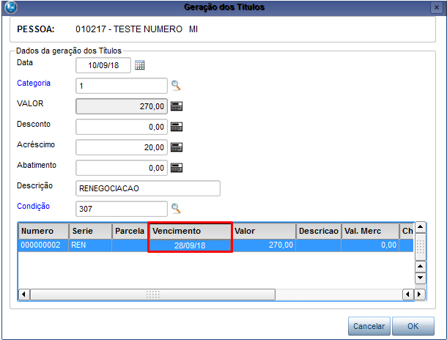Select the empty Descricao cell of row 000000002
447x340 pixels.
[319, 245]
